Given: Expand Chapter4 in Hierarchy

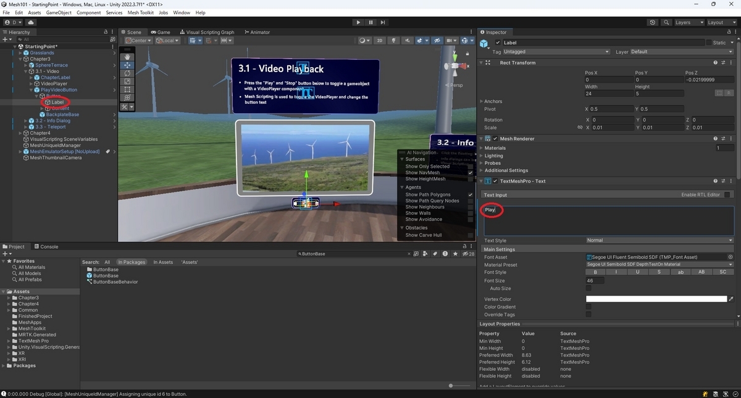Looking at the screenshot, I should [x=21, y=133].
